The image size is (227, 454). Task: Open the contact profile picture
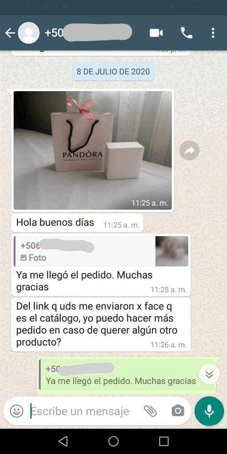(29, 33)
